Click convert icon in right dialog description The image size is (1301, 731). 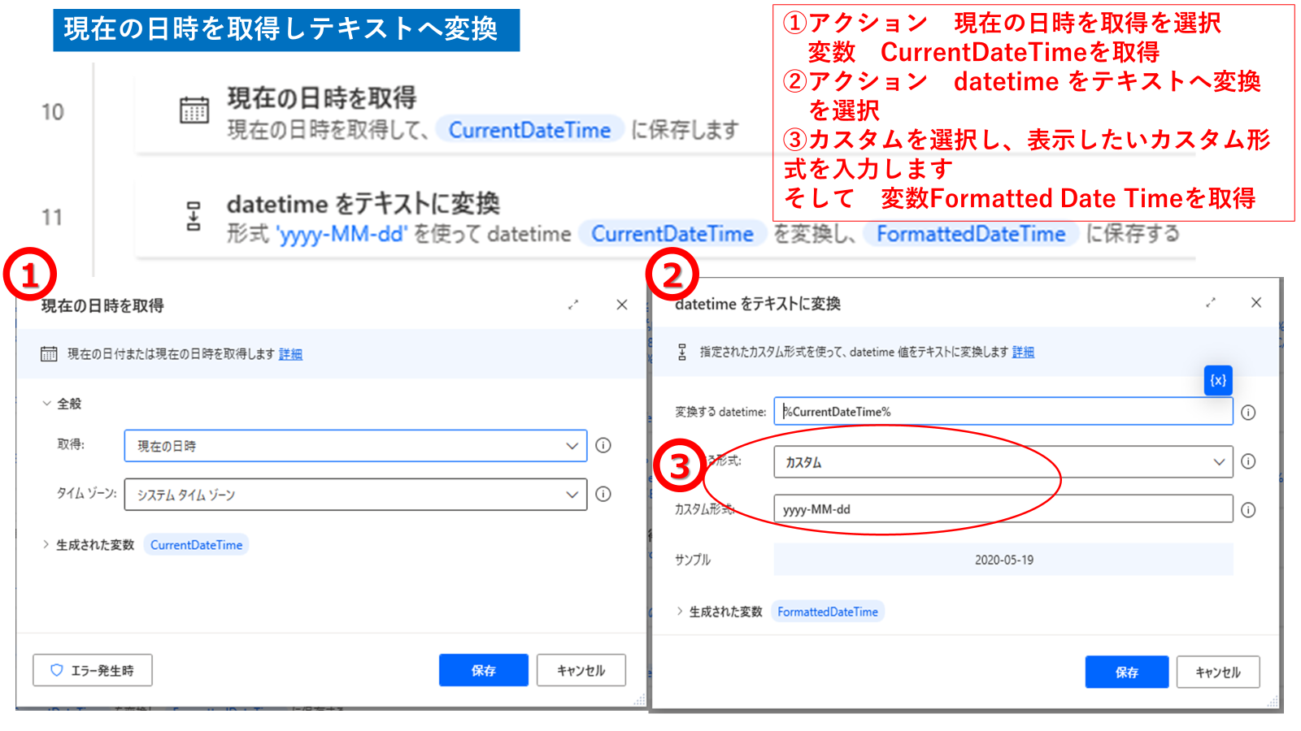(x=682, y=352)
